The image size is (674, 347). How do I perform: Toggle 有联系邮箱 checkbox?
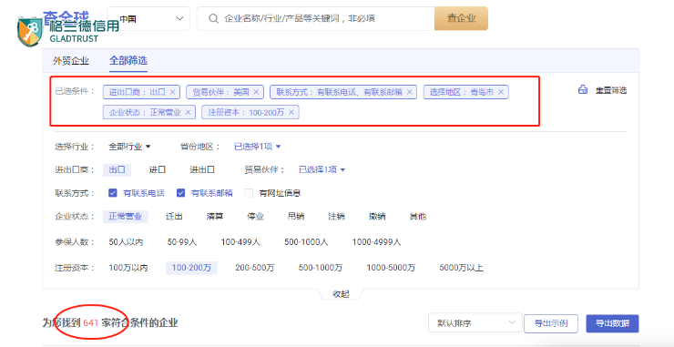click(x=181, y=193)
